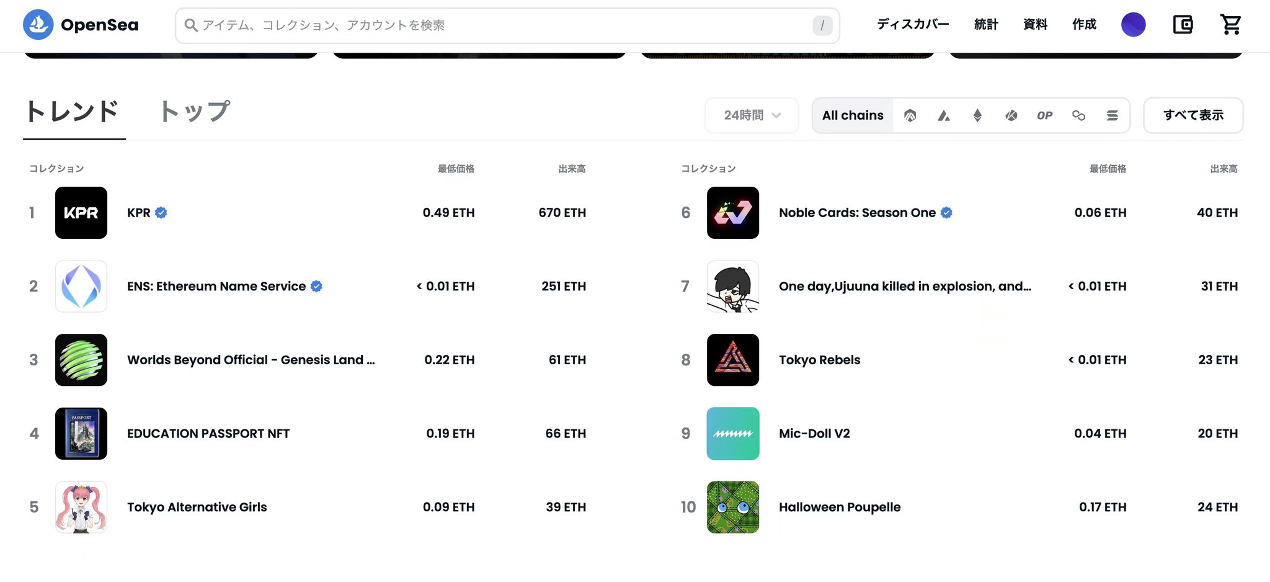Open the shopping cart icon
1270x582 pixels.
point(1230,25)
